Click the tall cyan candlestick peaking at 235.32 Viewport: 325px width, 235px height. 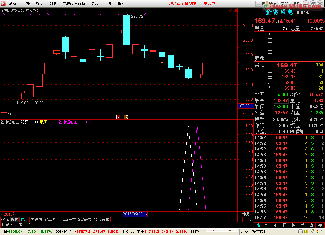click(127, 30)
